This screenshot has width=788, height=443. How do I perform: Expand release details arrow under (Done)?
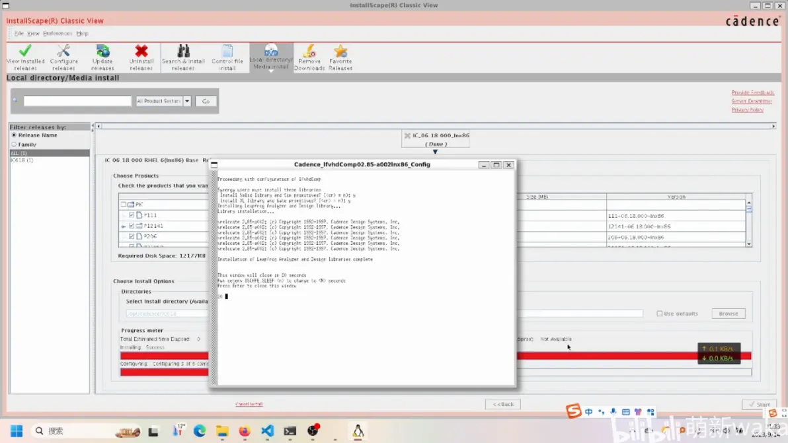(x=435, y=151)
